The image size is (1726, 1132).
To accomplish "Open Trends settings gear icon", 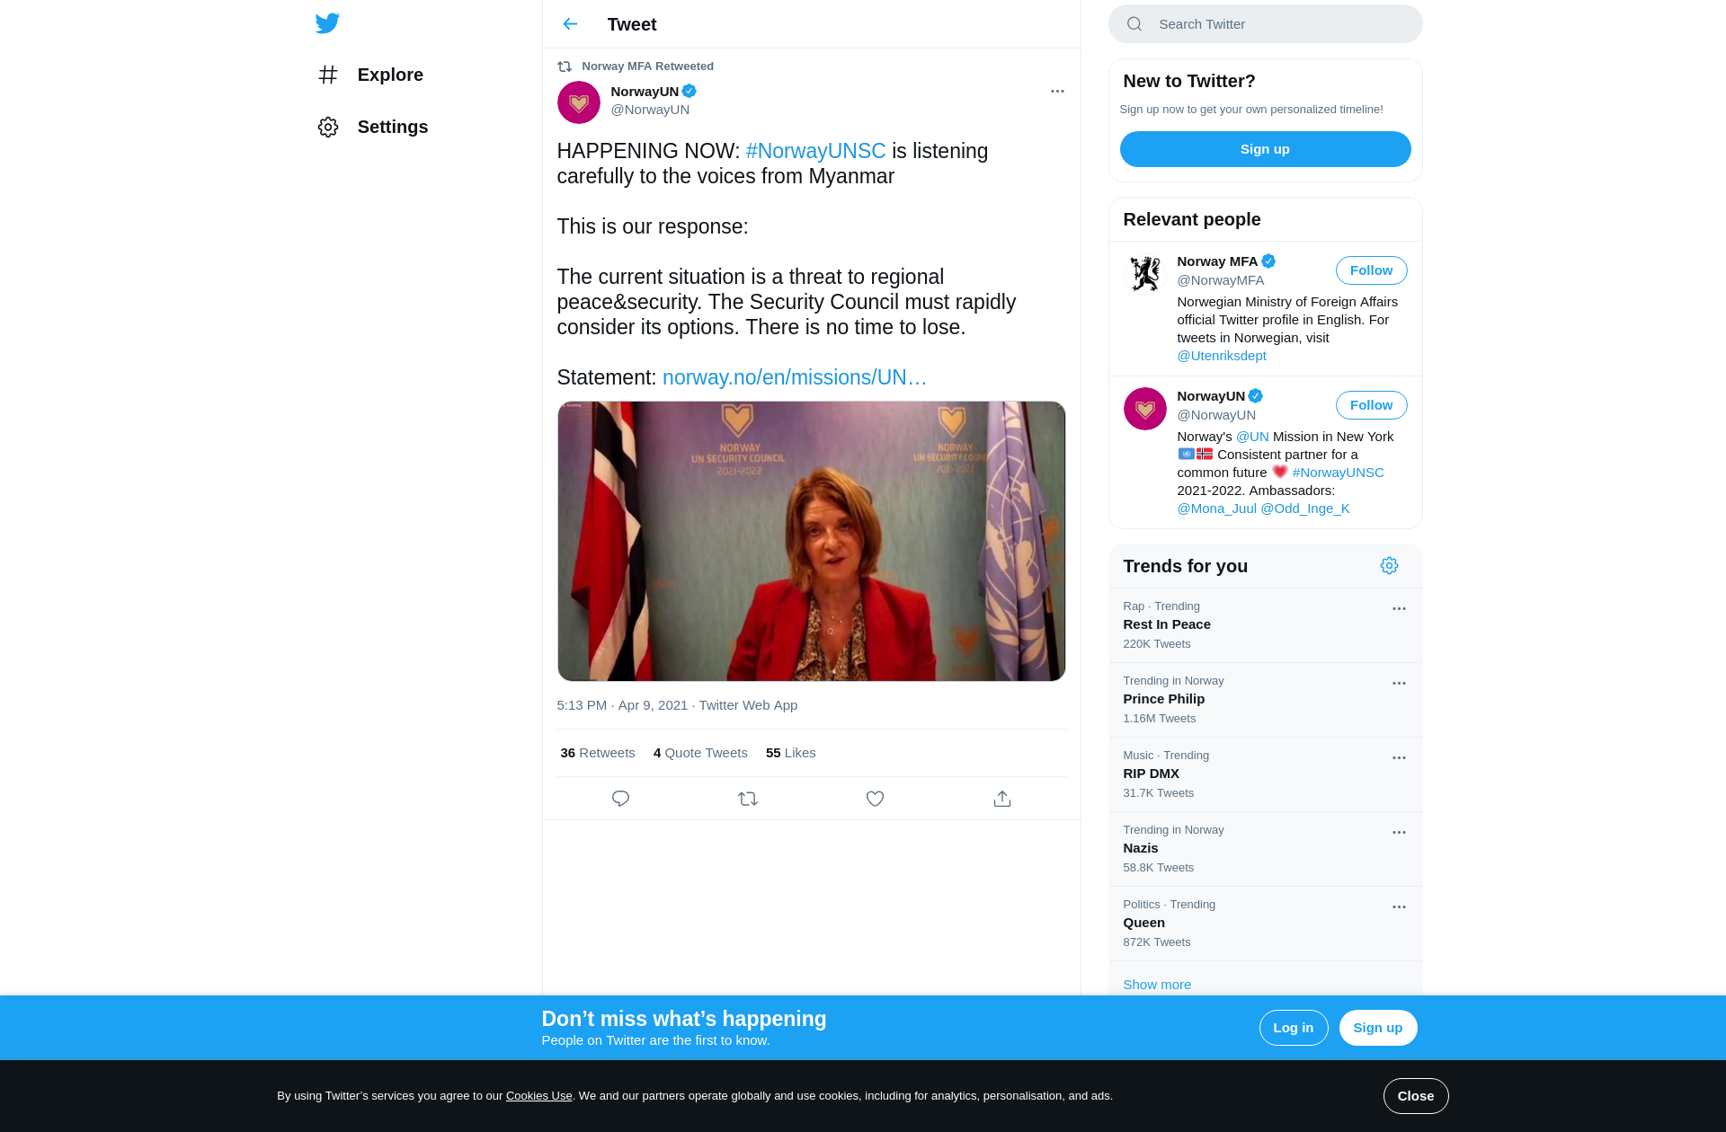I will click(1389, 566).
